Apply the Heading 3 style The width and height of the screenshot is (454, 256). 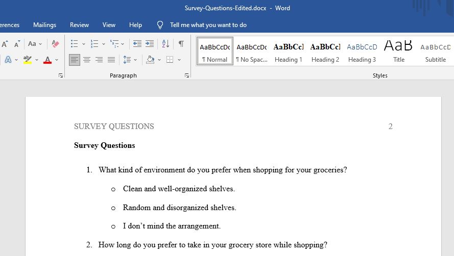point(362,51)
